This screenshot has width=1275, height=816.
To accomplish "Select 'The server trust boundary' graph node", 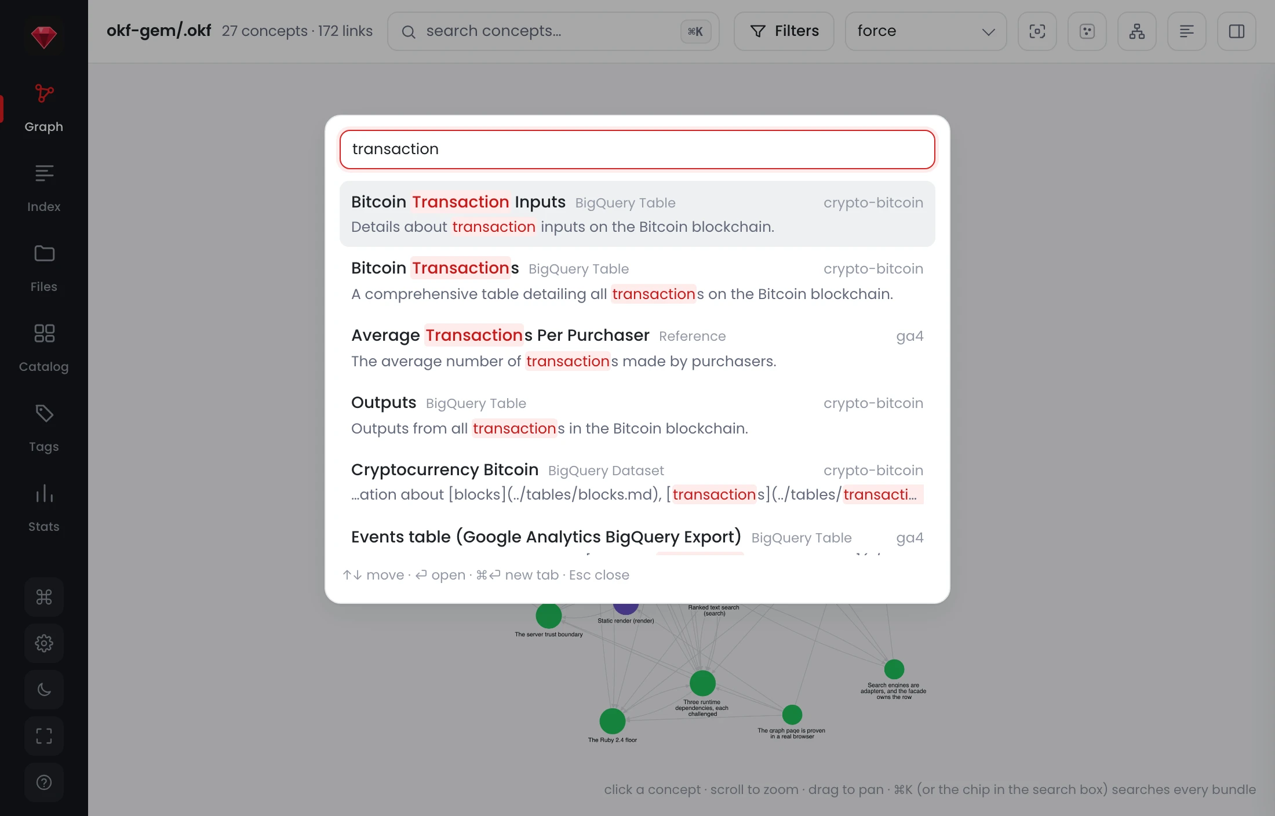I will [x=549, y=615].
